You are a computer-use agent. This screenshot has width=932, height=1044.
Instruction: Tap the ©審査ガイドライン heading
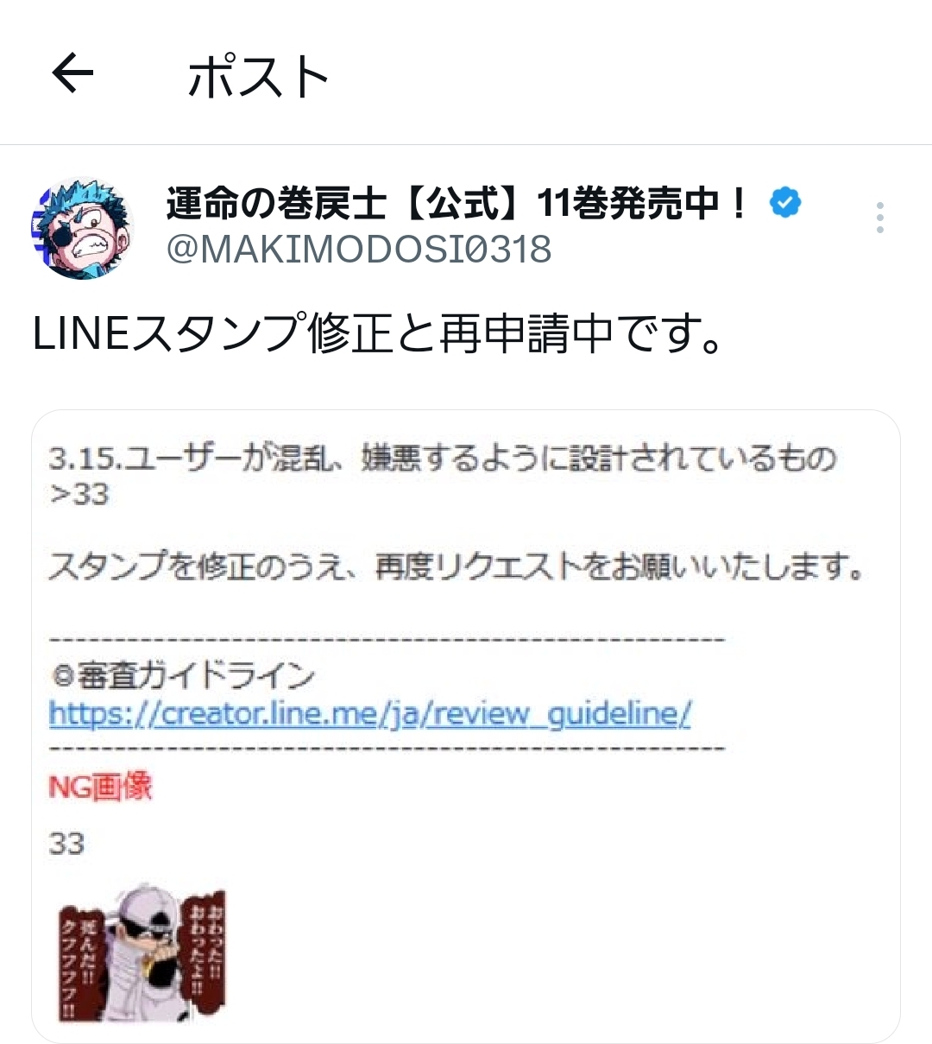coord(181,676)
